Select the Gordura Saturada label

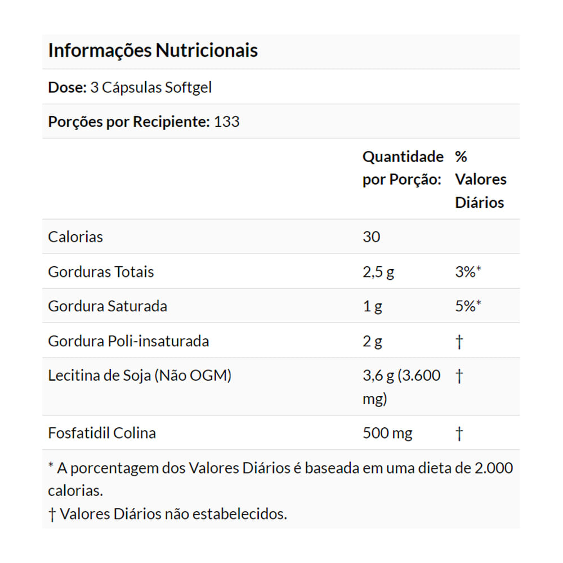click(x=108, y=306)
